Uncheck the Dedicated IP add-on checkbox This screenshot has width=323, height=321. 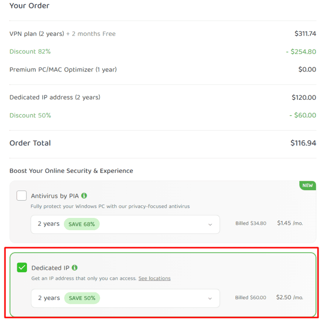tap(22, 268)
